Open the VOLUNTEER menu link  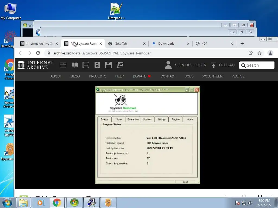[212, 76]
